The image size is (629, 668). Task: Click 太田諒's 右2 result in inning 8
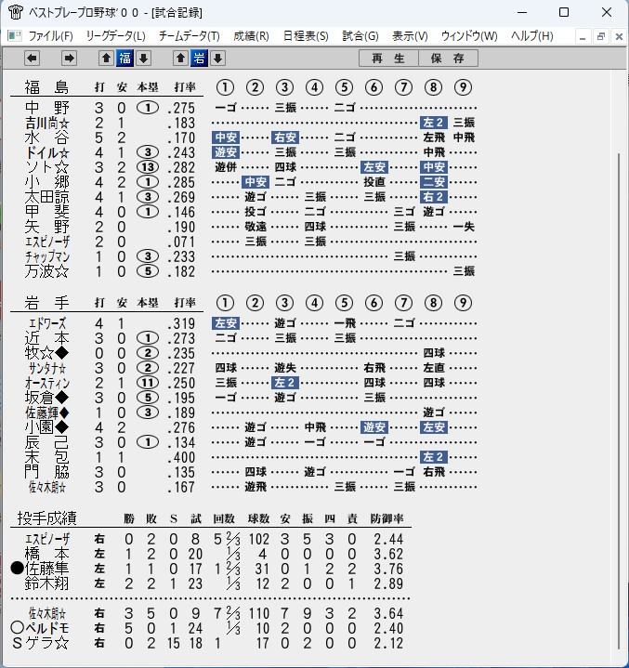pos(434,197)
